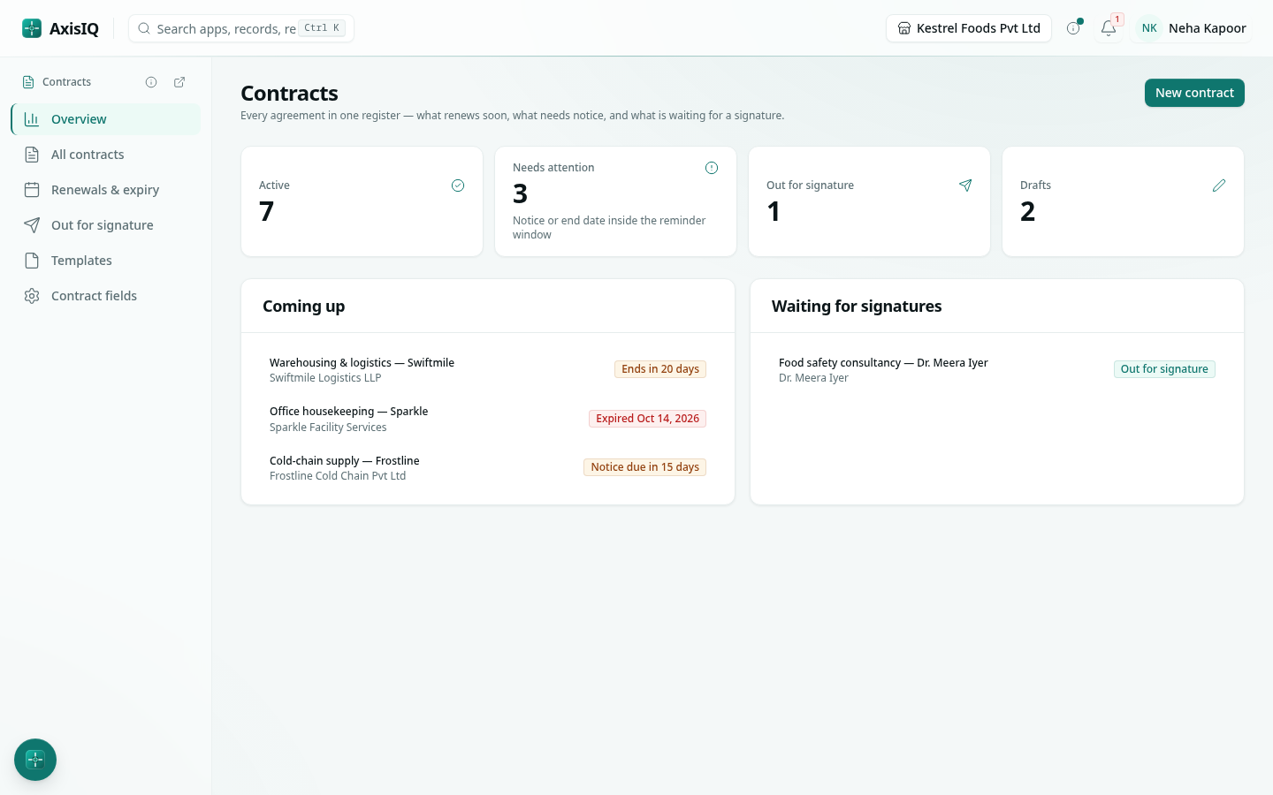Click the store icon in company selector
1273x795 pixels.
tap(904, 28)
